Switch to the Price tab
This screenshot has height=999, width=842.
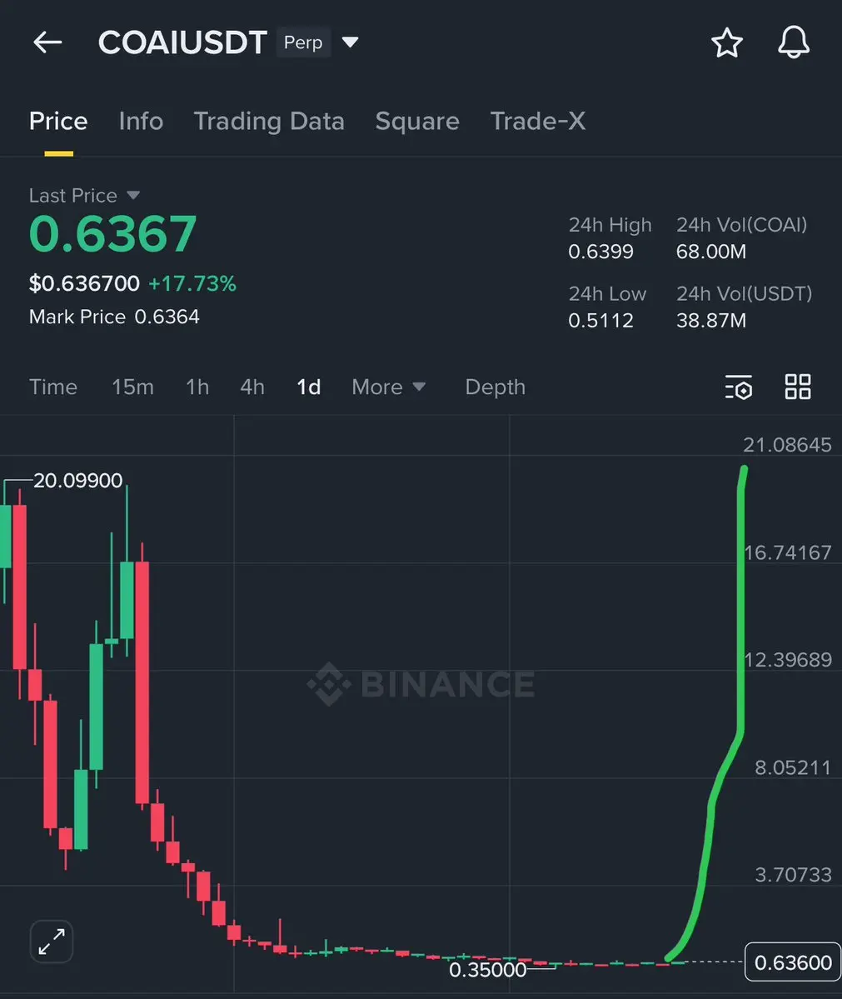(x=58, y=121)
